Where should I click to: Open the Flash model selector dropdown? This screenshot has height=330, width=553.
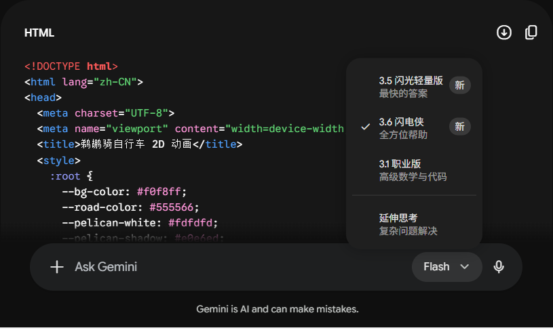click(x=447, y=267)
